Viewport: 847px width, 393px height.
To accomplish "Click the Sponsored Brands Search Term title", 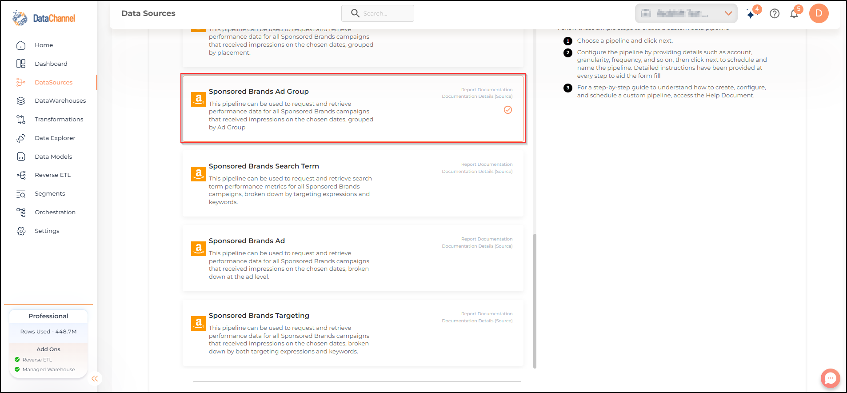I will click(264, 166).
